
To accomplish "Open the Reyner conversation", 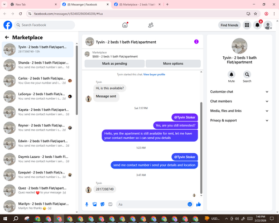I will (37, 128).
